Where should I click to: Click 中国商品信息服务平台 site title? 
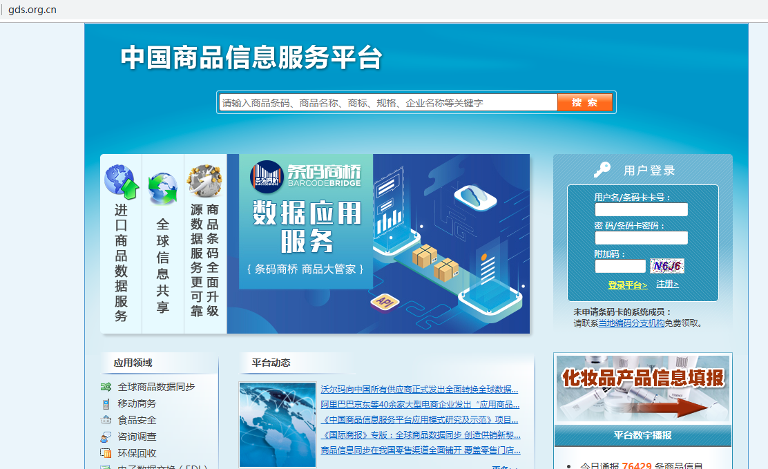[251, 57]
